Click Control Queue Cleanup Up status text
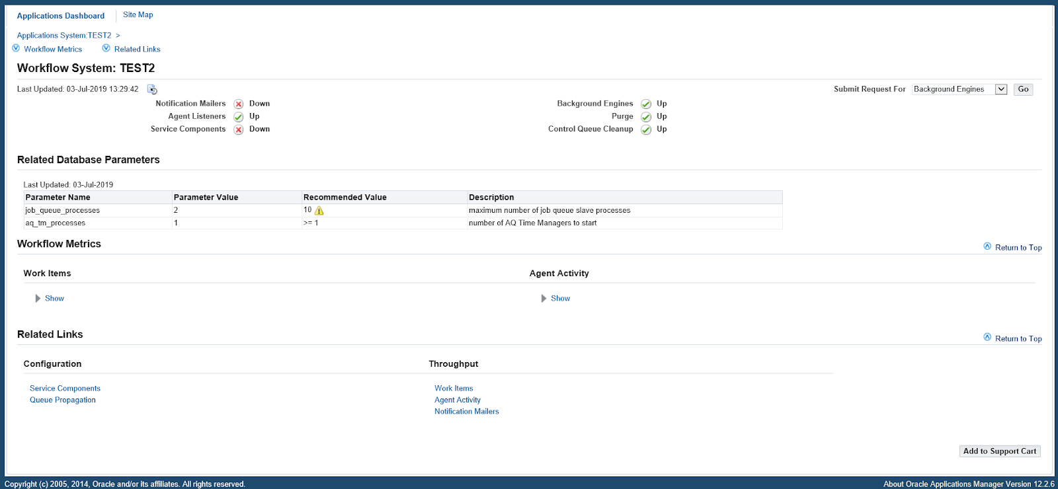Viewport: 1058px width, 489px height. pyautogui.click(x=661, y=129)
